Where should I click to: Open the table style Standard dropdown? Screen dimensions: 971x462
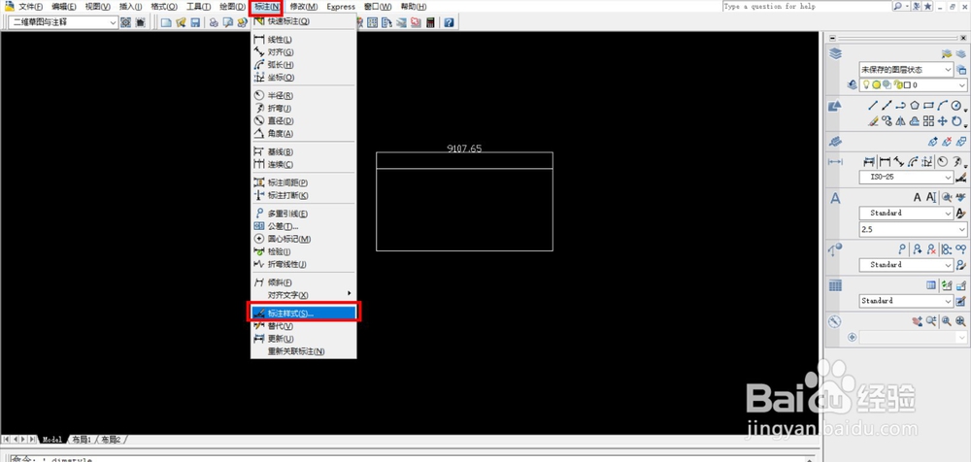pyautogui.click(x=906, y=301)
